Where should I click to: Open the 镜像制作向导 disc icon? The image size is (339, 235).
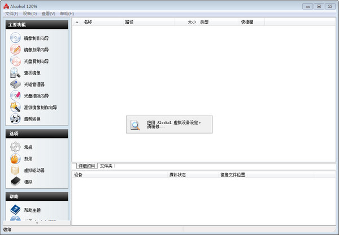15,38
